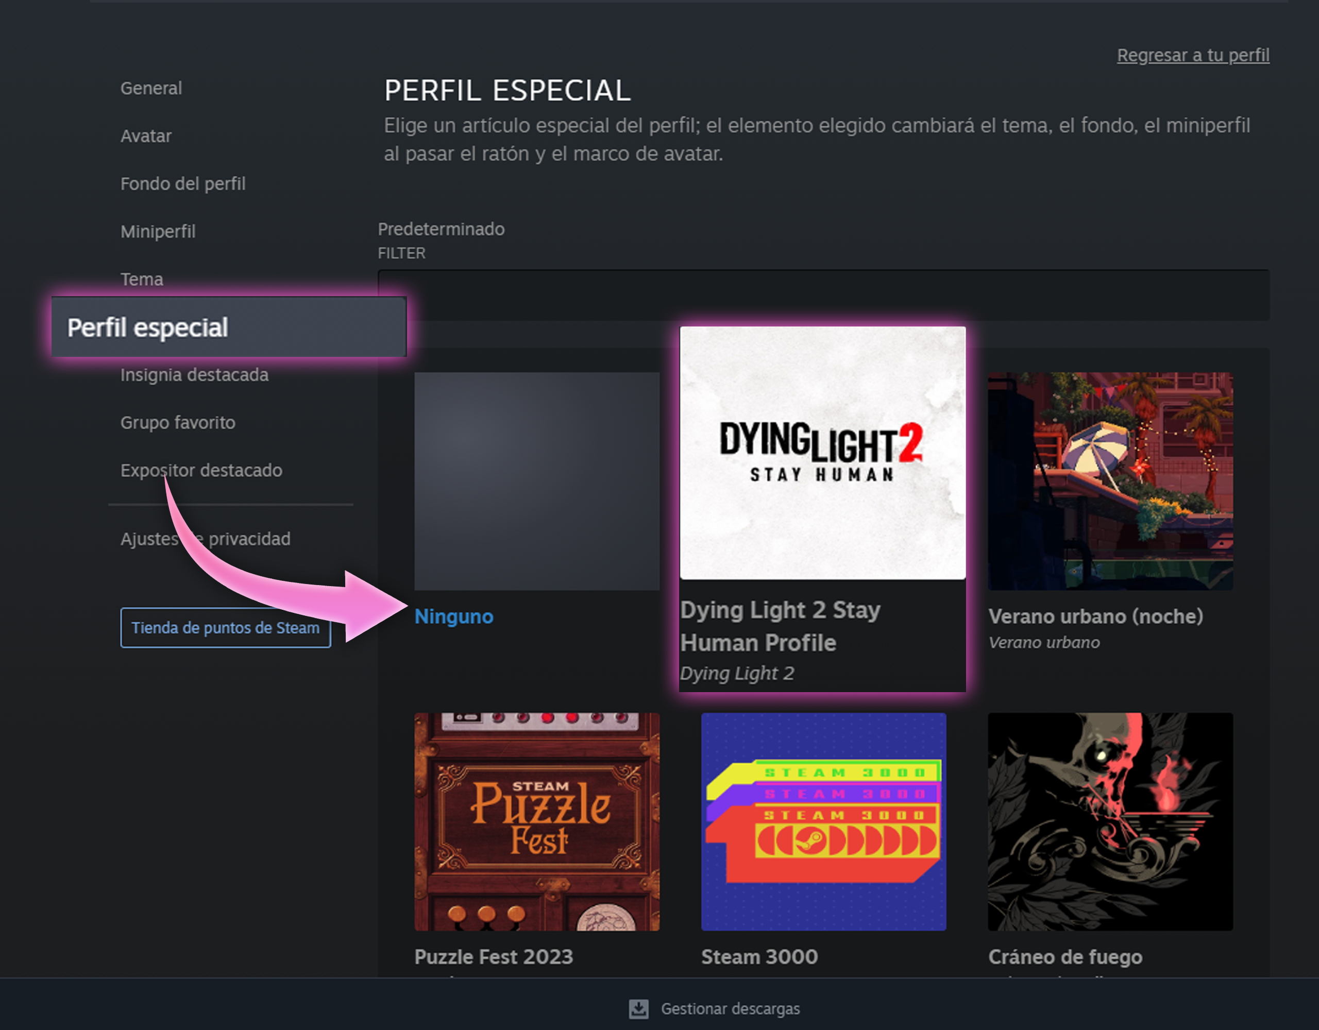Viewport: 1319px width, 1030px height.
Task: Go to Fondo del perfil section
Action: 183,183
